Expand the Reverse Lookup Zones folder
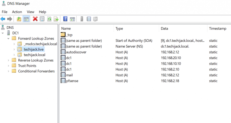 [8, 60]
